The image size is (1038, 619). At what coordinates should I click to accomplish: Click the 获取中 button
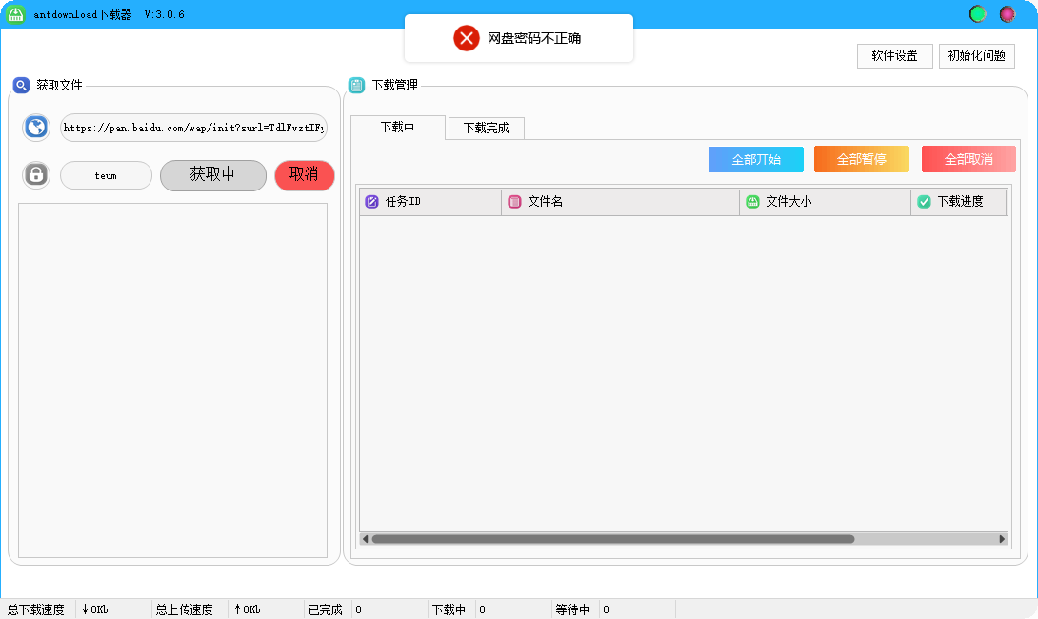[x=213, y=175]
